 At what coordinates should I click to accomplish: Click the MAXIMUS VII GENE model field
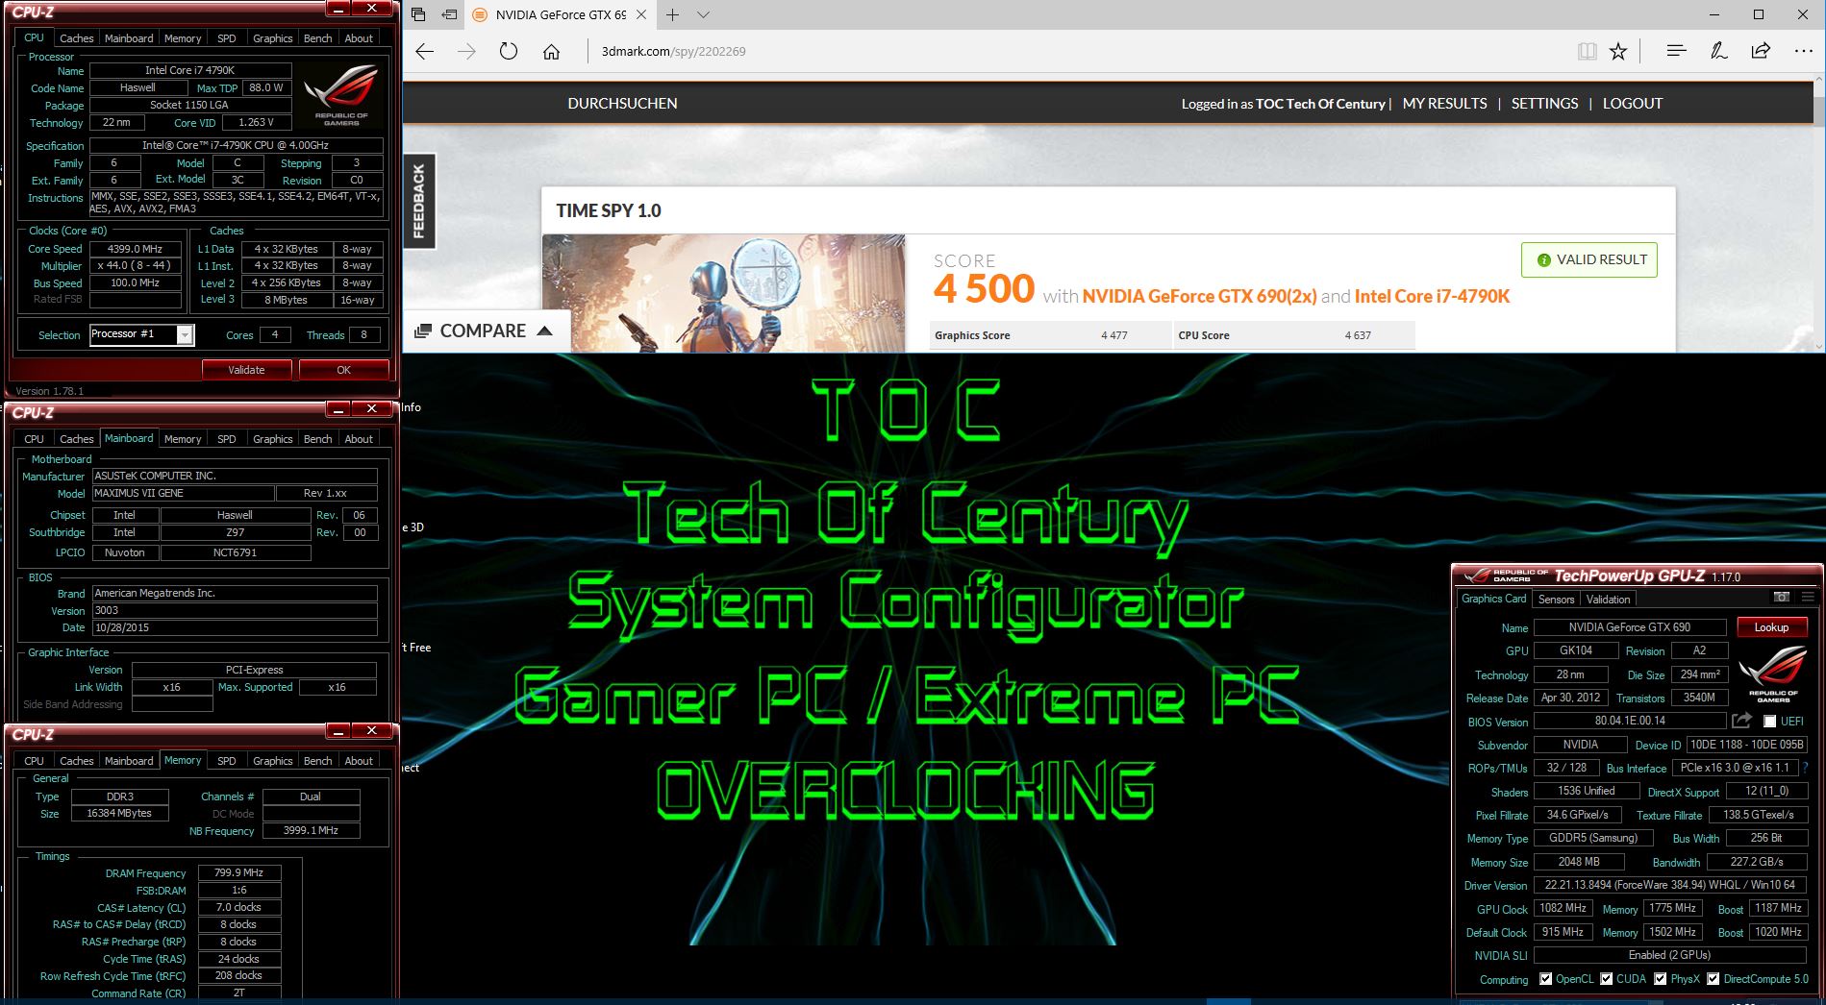click(183, 494)
